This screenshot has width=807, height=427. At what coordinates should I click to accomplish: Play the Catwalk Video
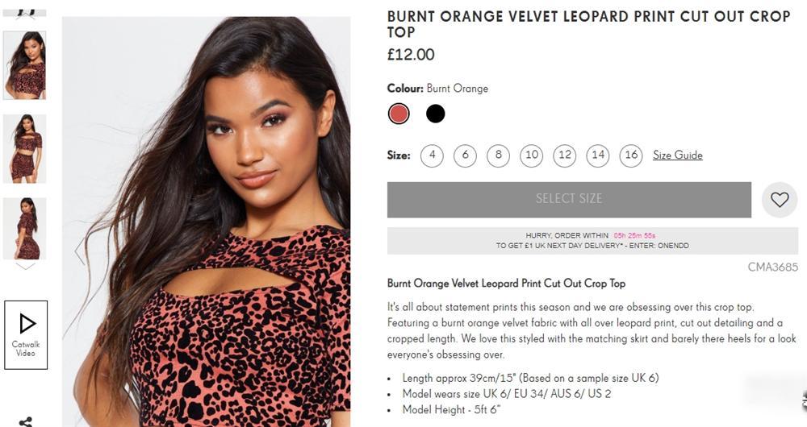(x=26, y=334)
